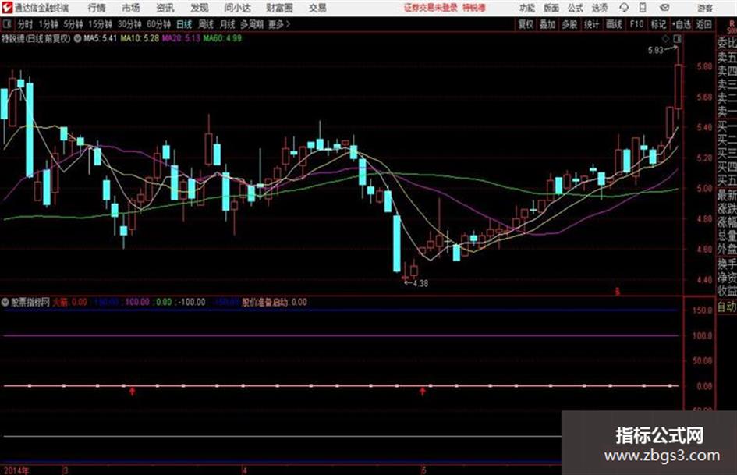Open F10 company info
This screenshot has height=475, width=737.
636,24
